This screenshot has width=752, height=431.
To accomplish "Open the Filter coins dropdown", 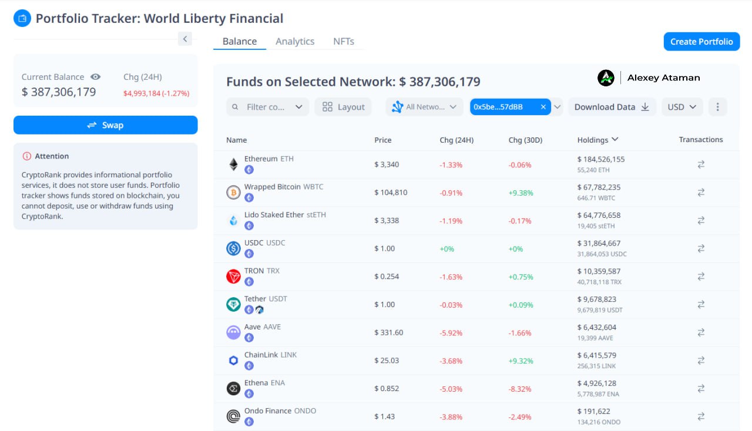I will (267, 107).
